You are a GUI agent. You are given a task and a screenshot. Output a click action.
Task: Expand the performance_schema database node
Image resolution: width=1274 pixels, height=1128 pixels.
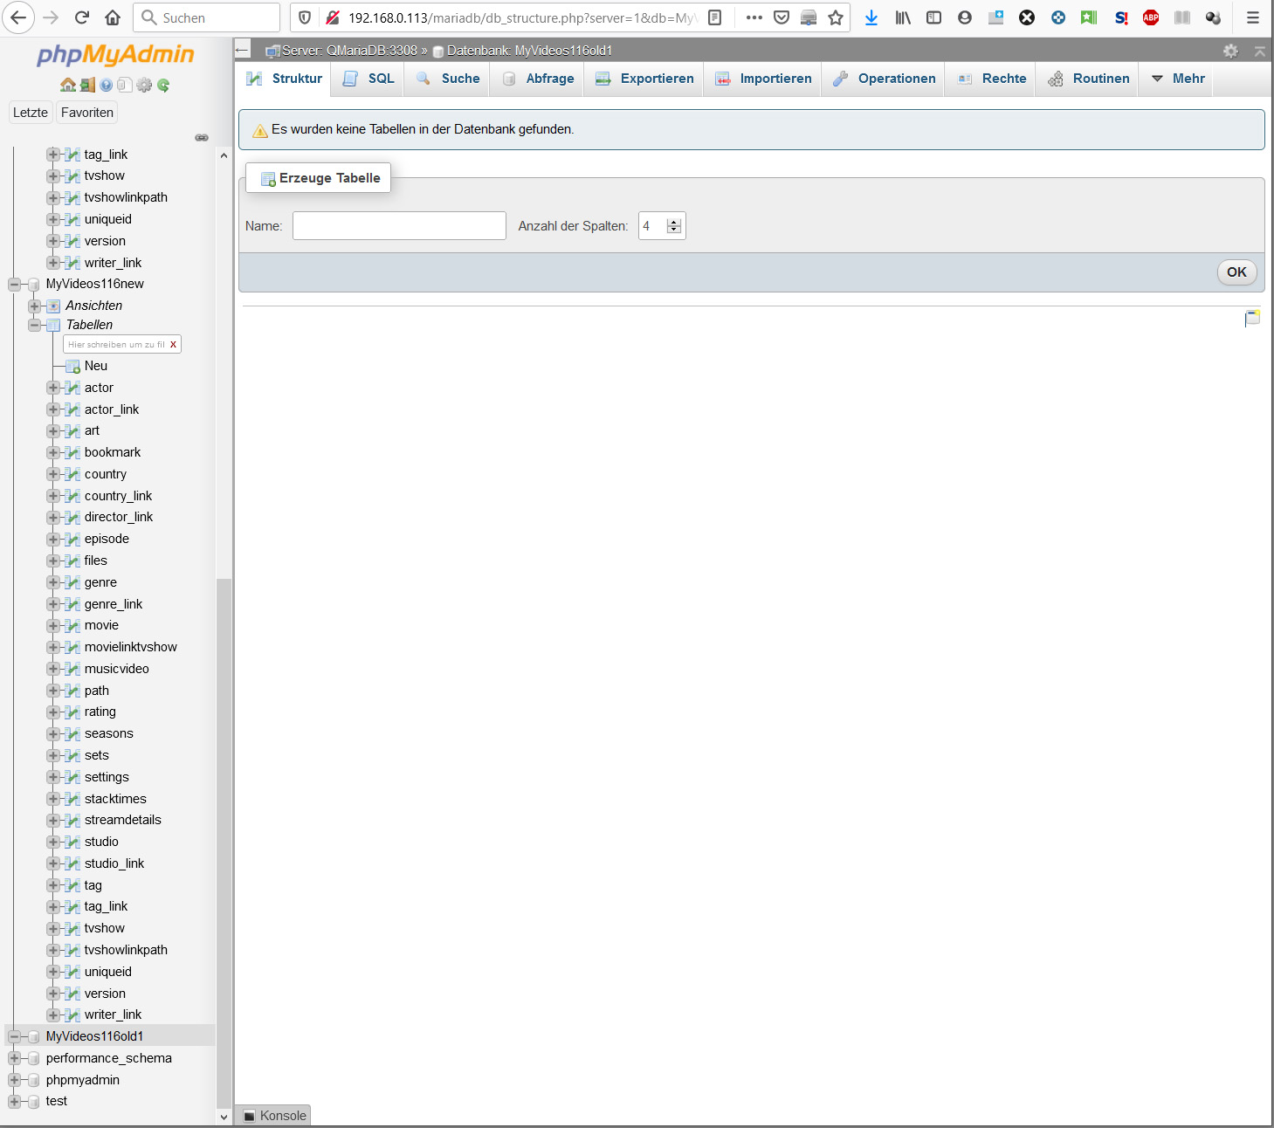tap(14, 1058)
